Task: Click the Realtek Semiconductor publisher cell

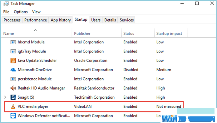Action: click(94, 88)
